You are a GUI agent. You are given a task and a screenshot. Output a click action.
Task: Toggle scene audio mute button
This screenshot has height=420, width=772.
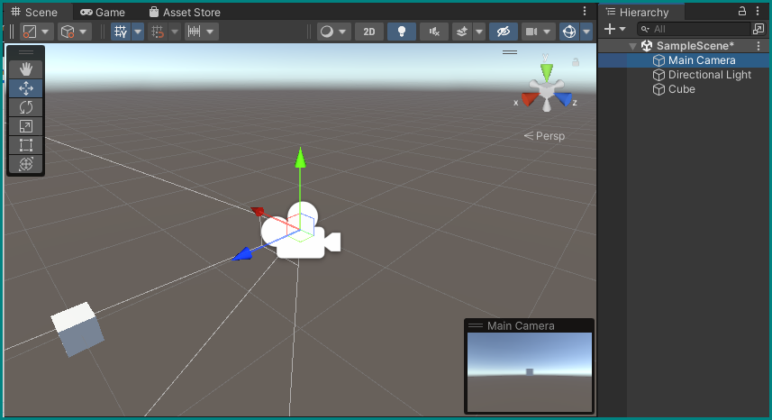tap(434, 32)
